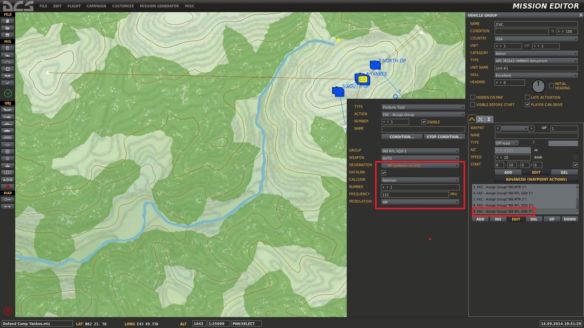Click the DOWN button under waypoint actions

(569, 219)
